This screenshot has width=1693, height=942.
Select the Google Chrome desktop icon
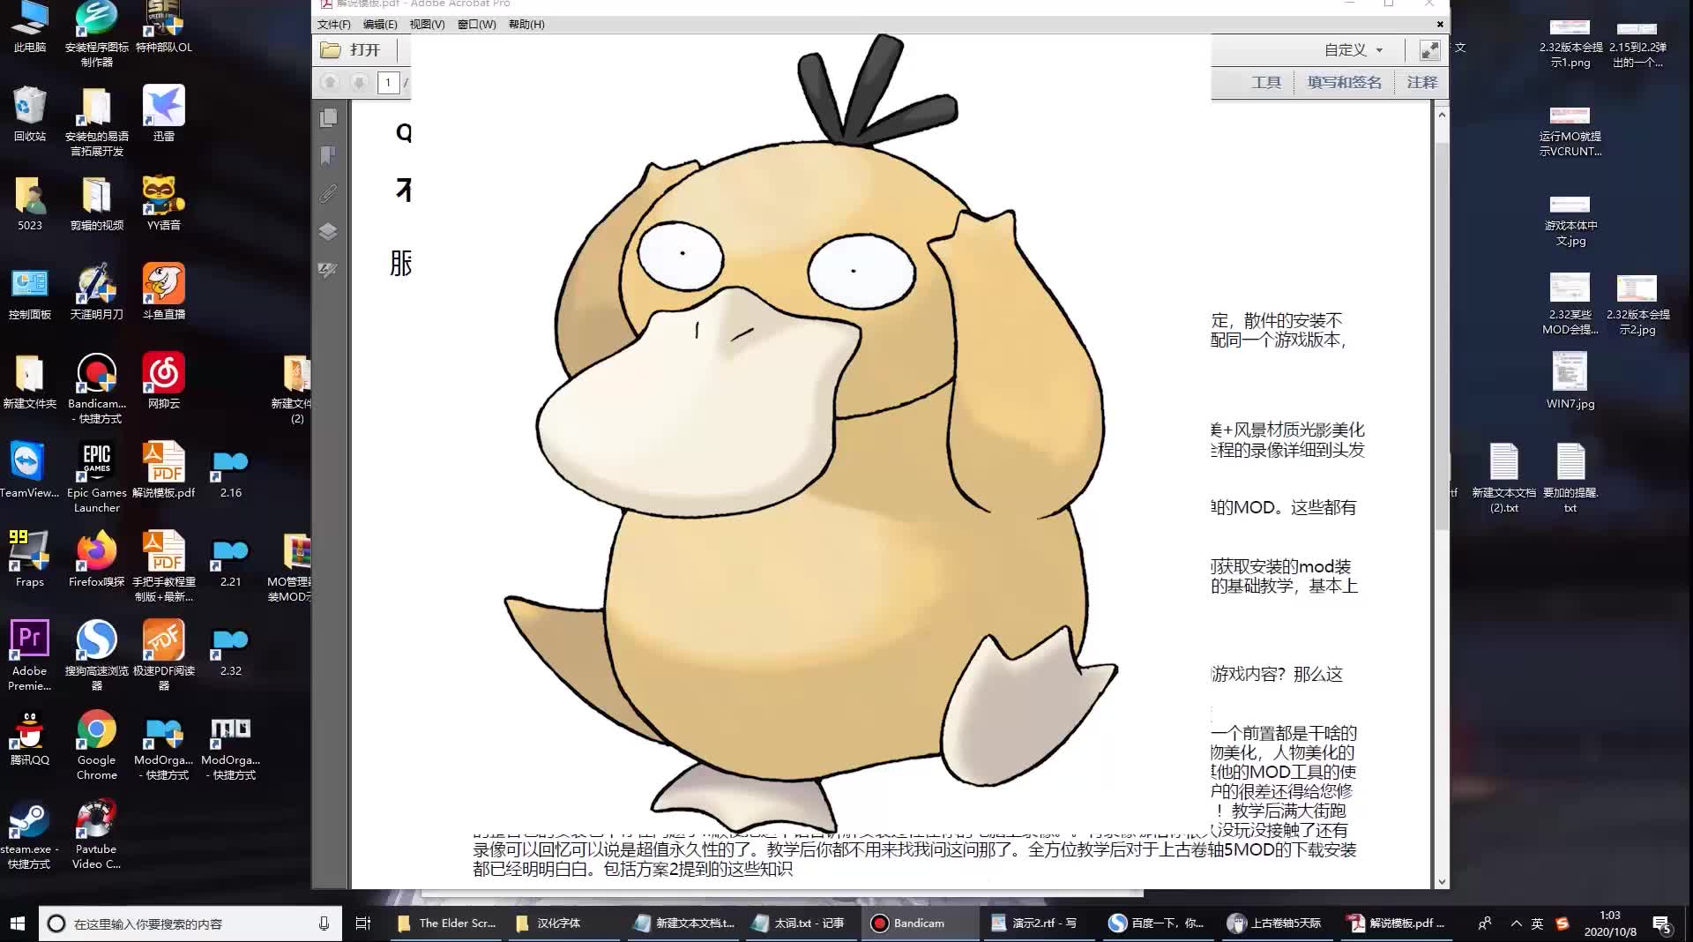point(97,744)
